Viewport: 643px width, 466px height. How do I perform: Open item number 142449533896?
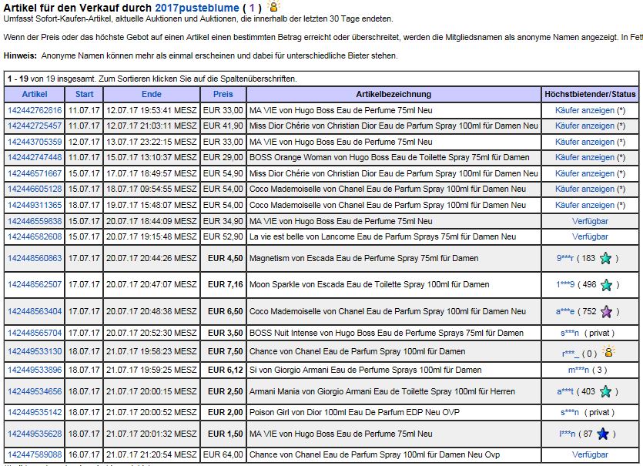tap(35, 370)
